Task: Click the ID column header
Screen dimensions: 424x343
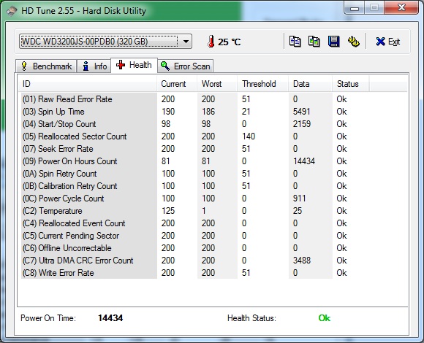Action: click(x=88, y=84)
